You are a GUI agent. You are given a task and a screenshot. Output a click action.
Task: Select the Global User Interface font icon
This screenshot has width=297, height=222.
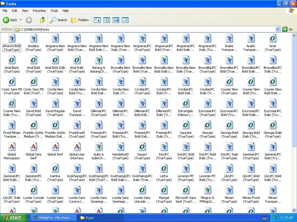click(77, 147)
